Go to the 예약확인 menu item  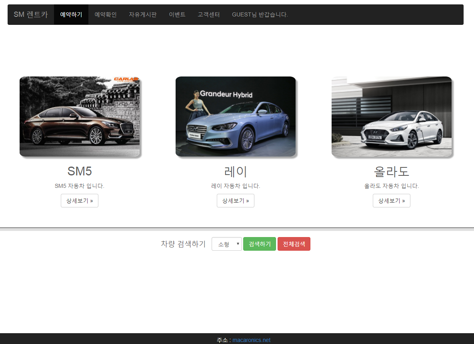point(106,14)
